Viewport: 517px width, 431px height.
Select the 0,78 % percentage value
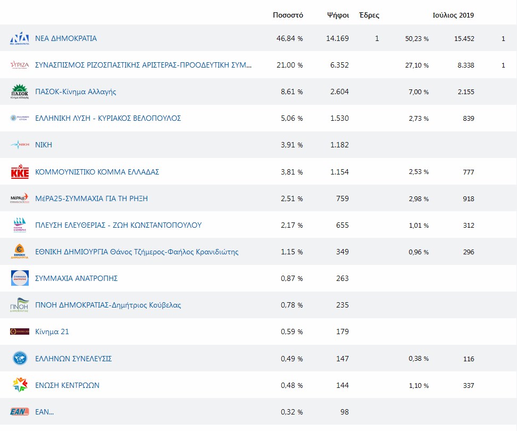292,305
